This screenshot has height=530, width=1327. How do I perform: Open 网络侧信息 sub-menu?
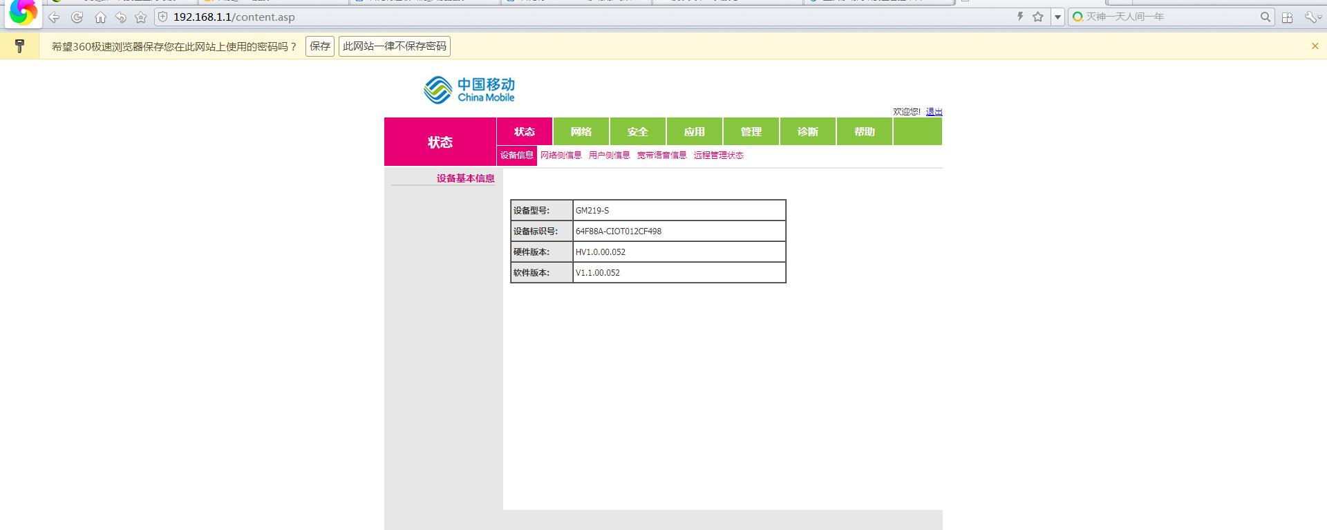point(561,155)
